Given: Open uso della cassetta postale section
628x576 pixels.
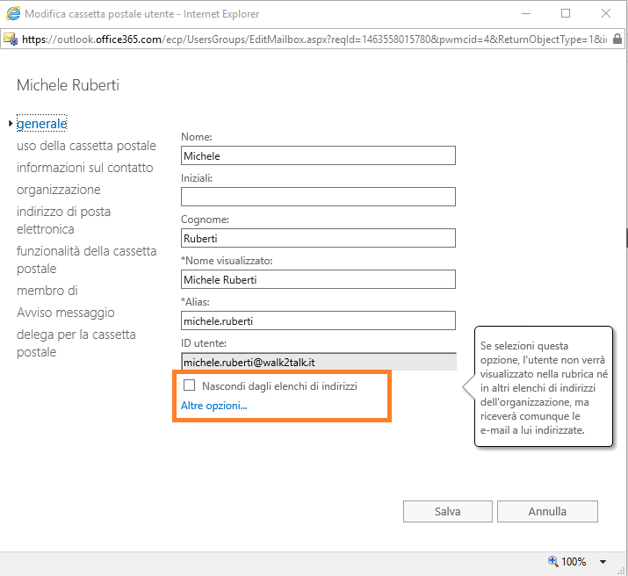Looking at the screenshot, I should [x=86, y=146].
